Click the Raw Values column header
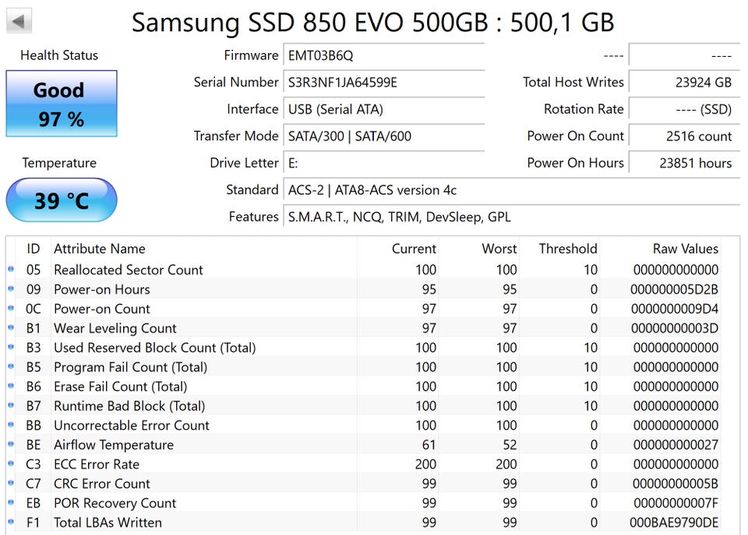748x535 pixels. 685,249
